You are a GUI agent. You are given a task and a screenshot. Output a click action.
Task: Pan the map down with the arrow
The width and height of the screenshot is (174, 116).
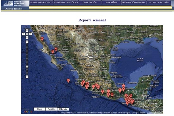[27, 37]
